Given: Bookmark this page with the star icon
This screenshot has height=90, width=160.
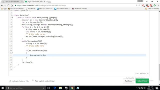Looking at the screenshot, I should [x=139, y=5].
